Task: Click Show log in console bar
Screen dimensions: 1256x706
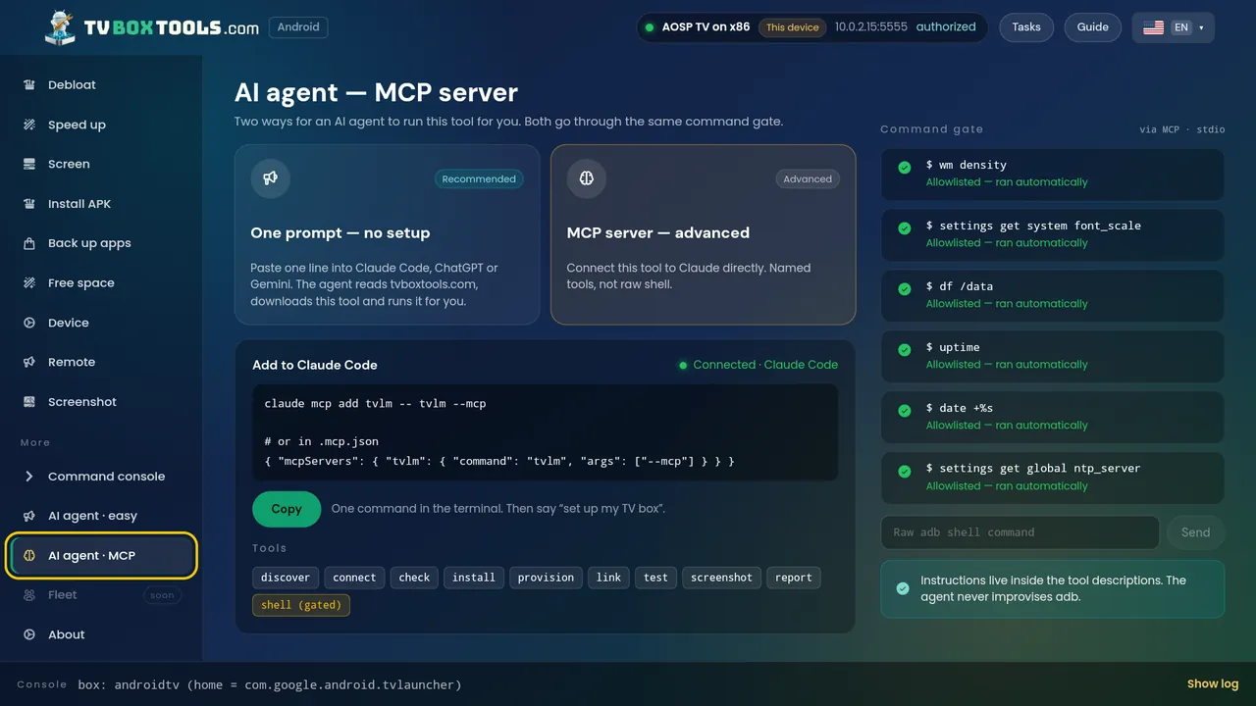Action: click(x=1213, y=684)
